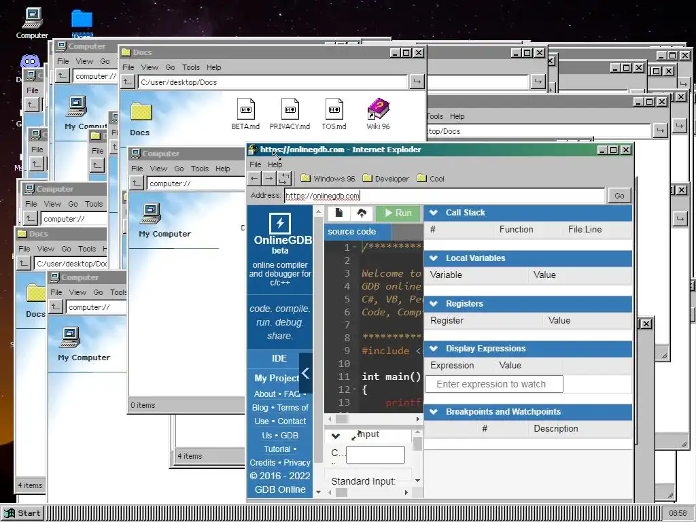Click the Function column header in Call Stack
The height and width of the screenshot is (522, 696).
tap(516, 230)
